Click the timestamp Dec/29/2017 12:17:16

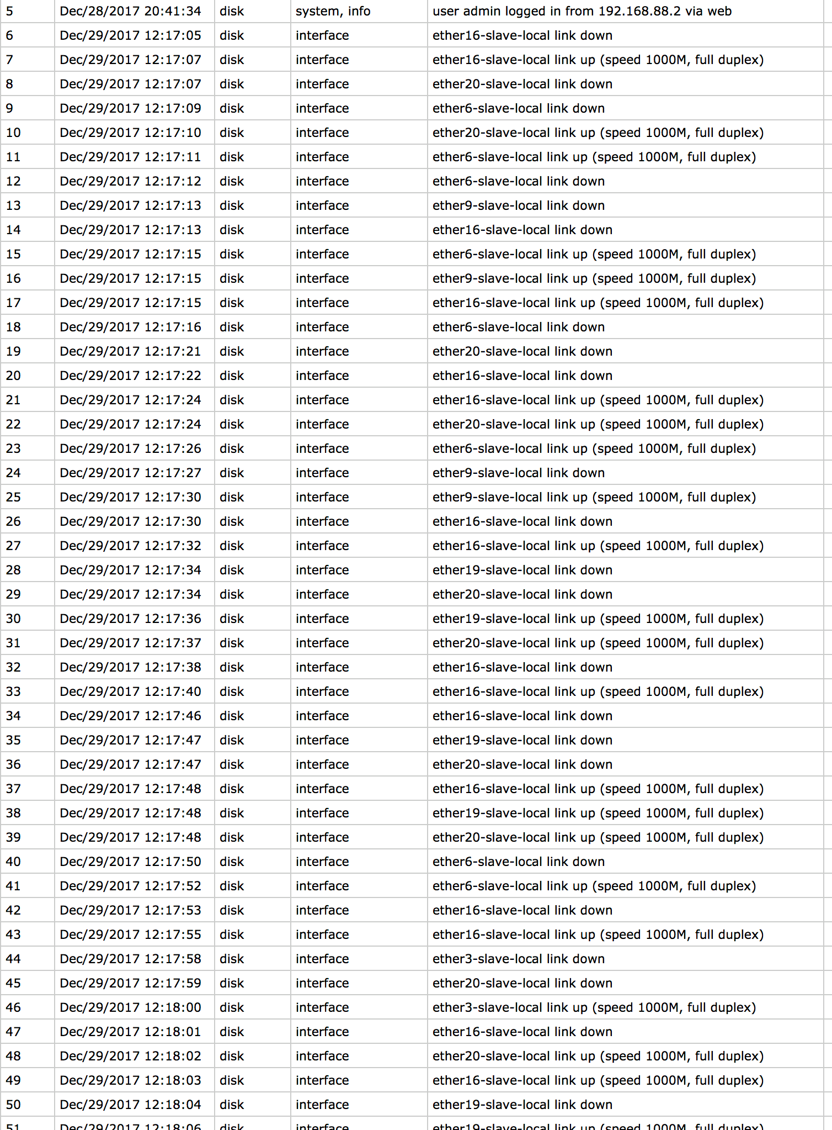tap(130, 327)
